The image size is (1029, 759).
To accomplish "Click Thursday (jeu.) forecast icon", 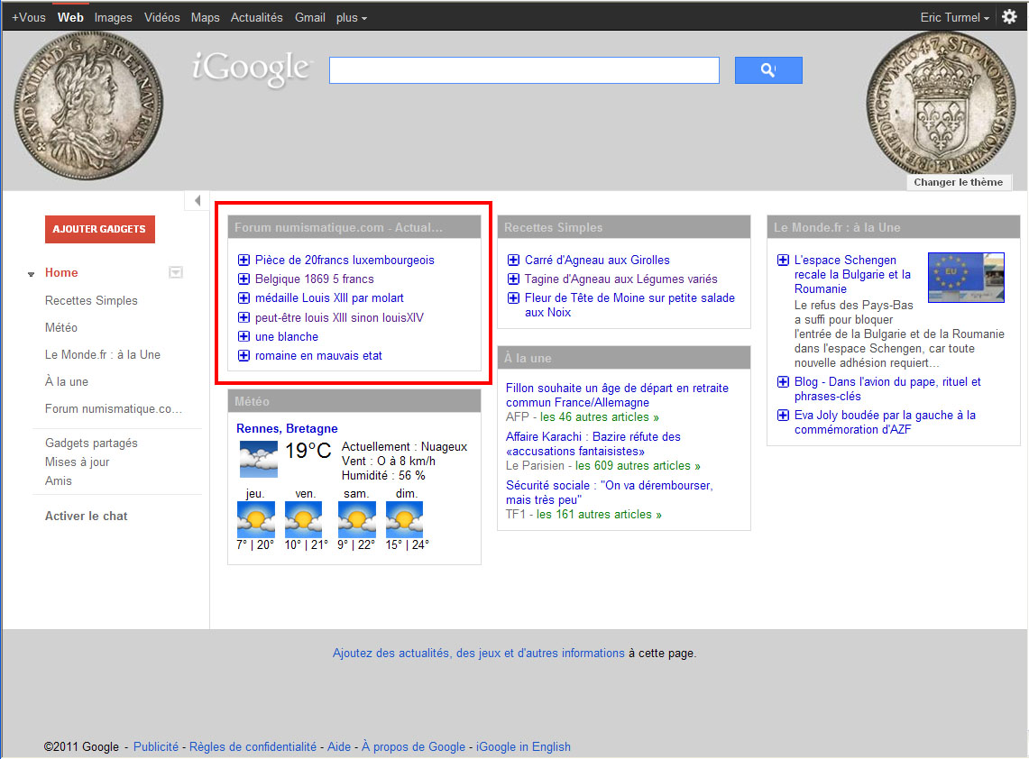I will tap(255, 519).
